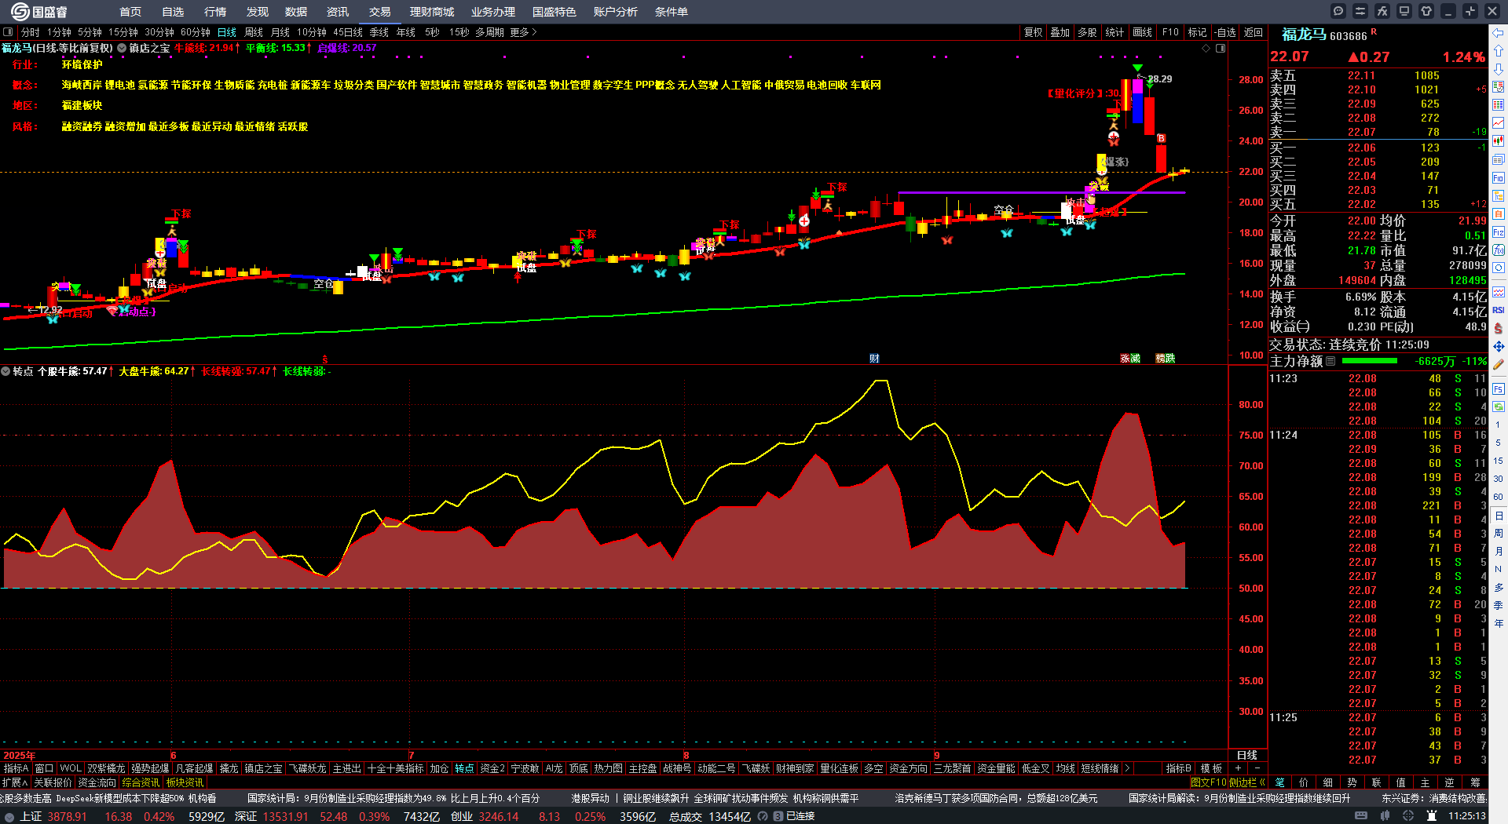Switch to the 60分钟 period tab
Image resolution: width=1508 pixels, height=824 pixels.
tap(196, 32)
